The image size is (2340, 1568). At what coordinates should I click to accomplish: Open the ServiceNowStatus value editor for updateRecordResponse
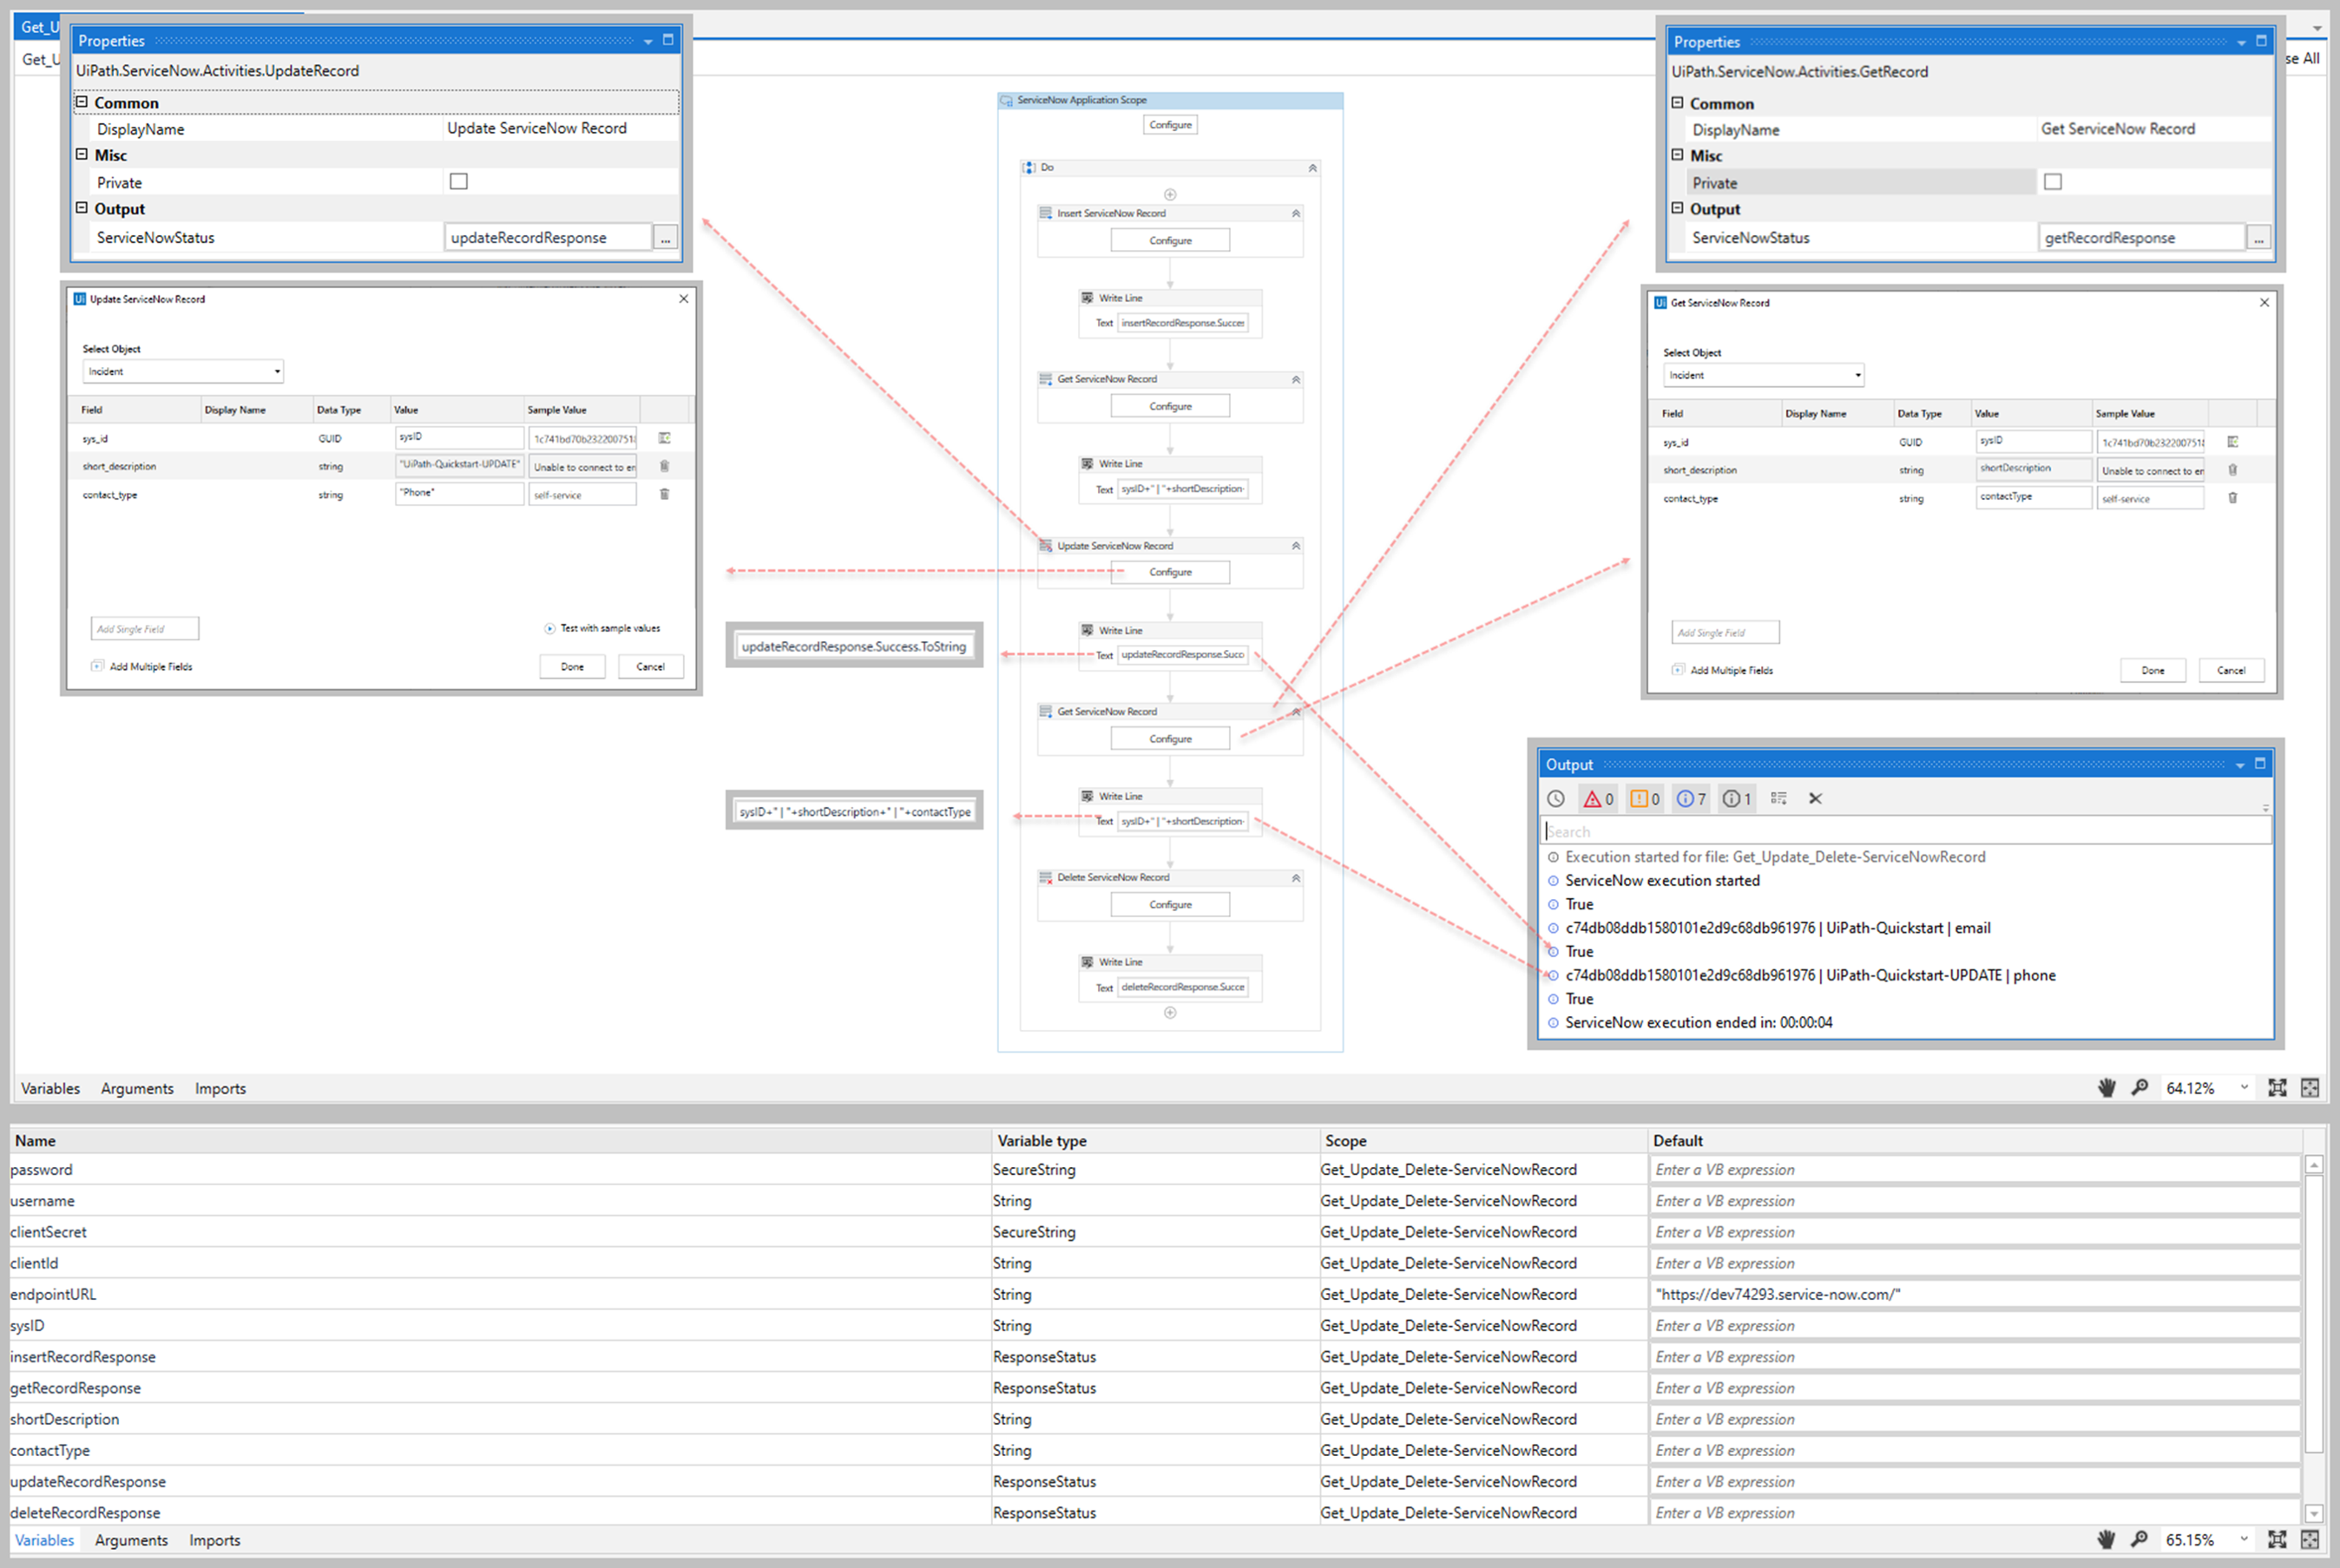665,237
